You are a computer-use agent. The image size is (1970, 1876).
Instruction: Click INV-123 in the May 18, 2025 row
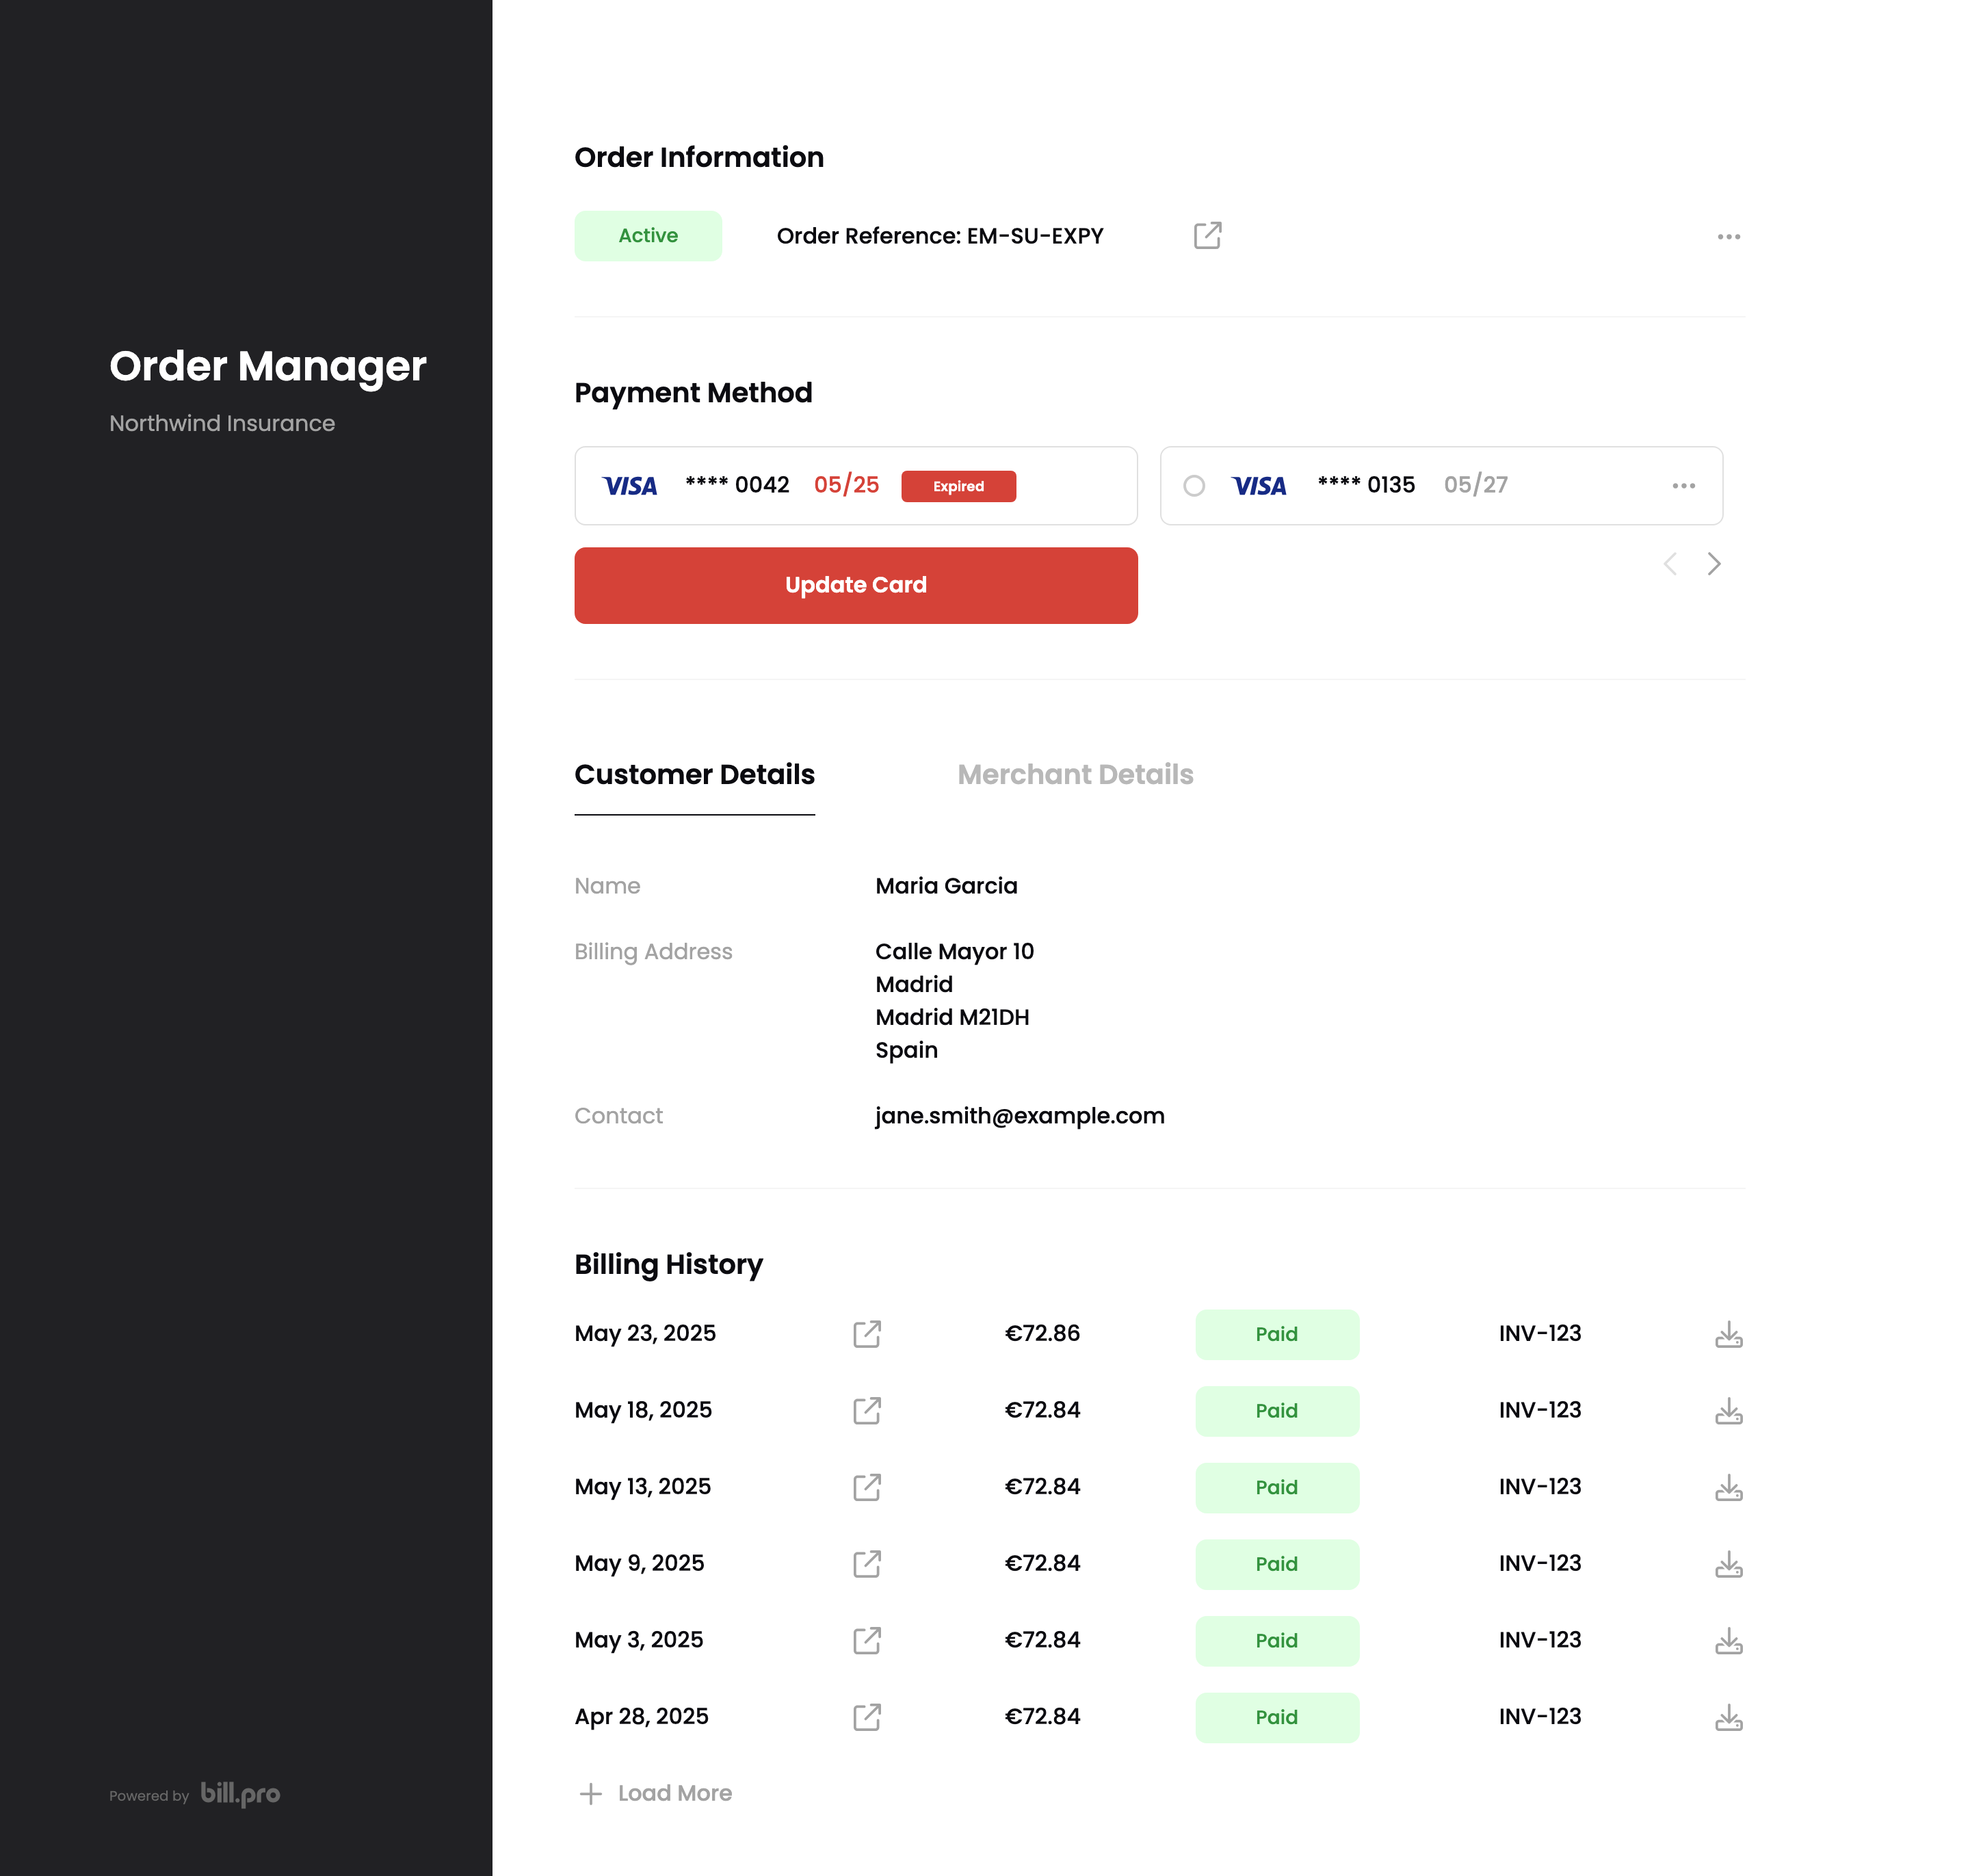tap(1539, 1410)
